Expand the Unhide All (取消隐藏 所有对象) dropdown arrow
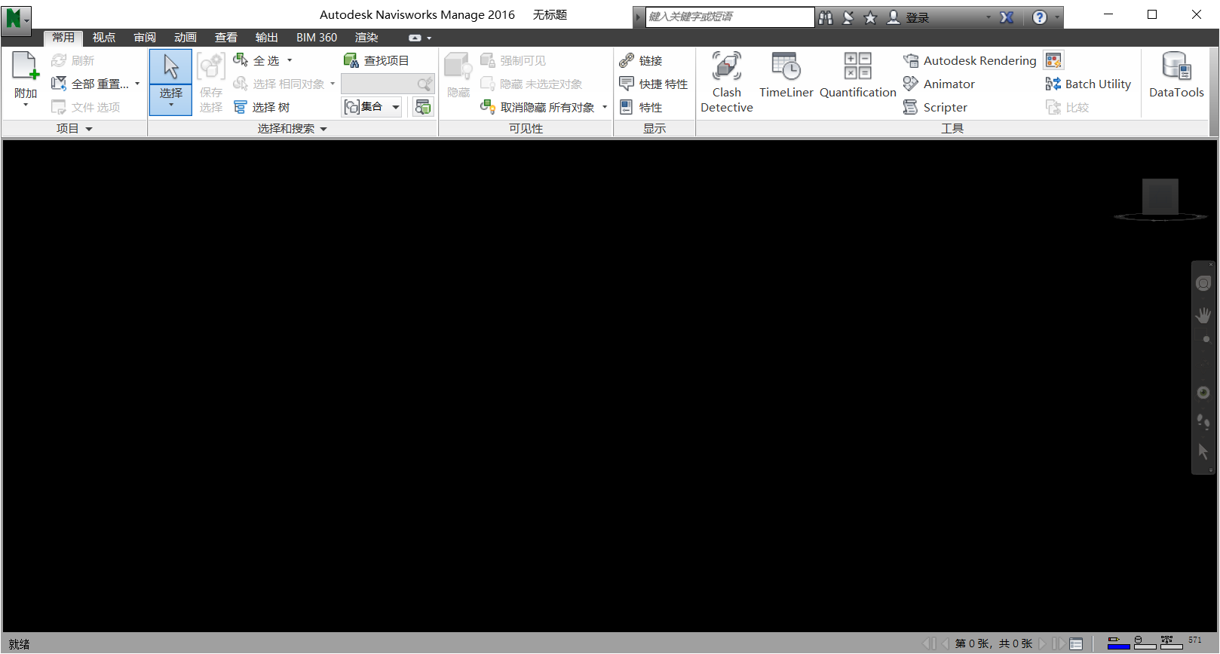 605,107
